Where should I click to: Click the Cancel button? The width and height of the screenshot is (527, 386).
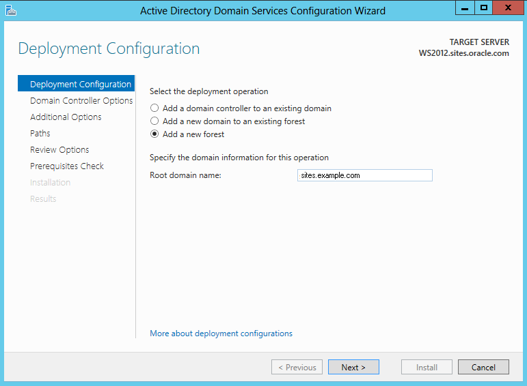tap(483, 367)
